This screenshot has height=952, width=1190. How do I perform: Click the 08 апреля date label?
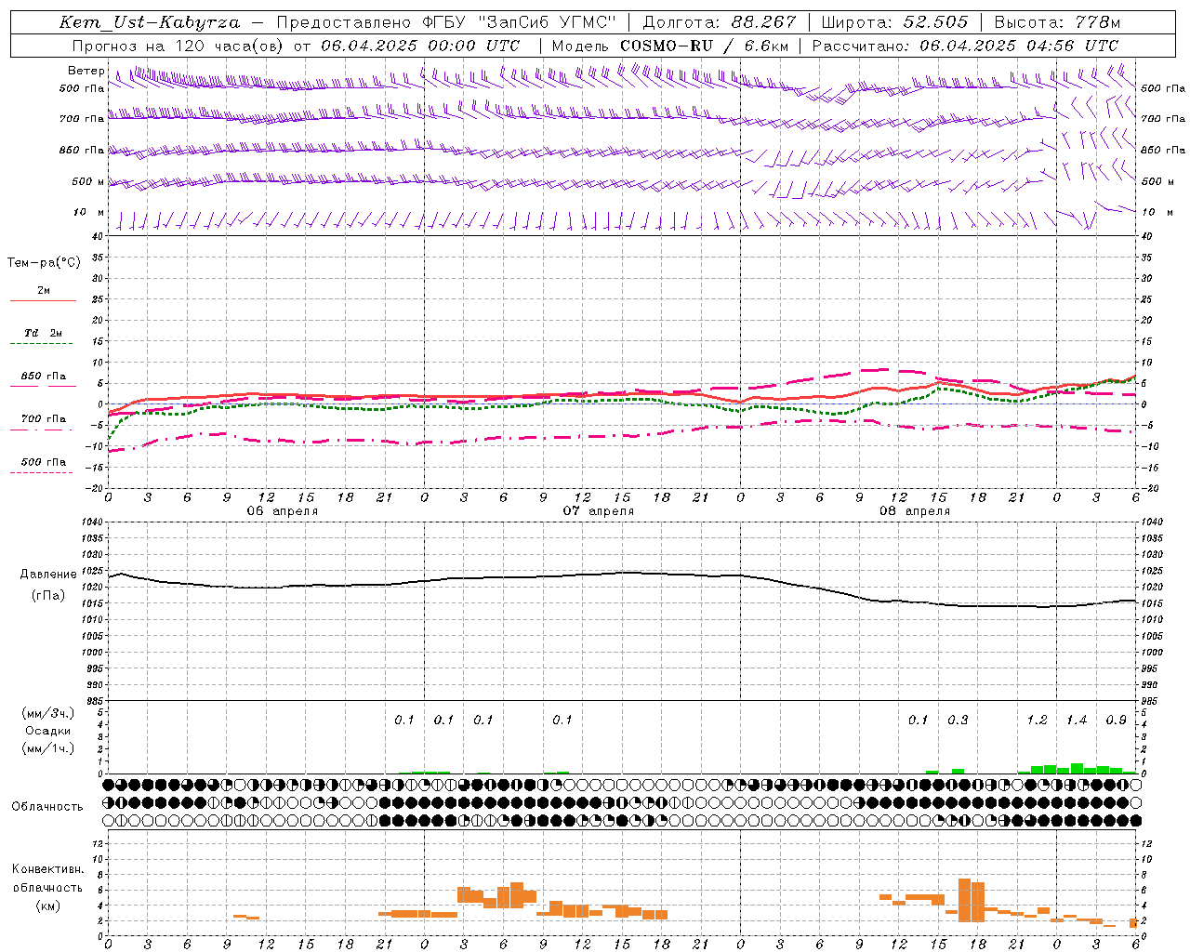pos(915,511)
